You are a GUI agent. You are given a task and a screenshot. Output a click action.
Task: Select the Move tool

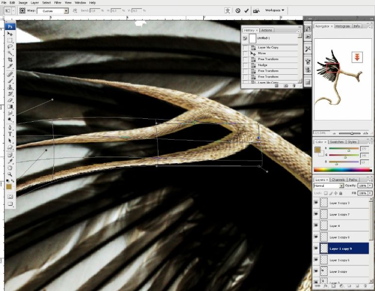click(x=10, y=34)
